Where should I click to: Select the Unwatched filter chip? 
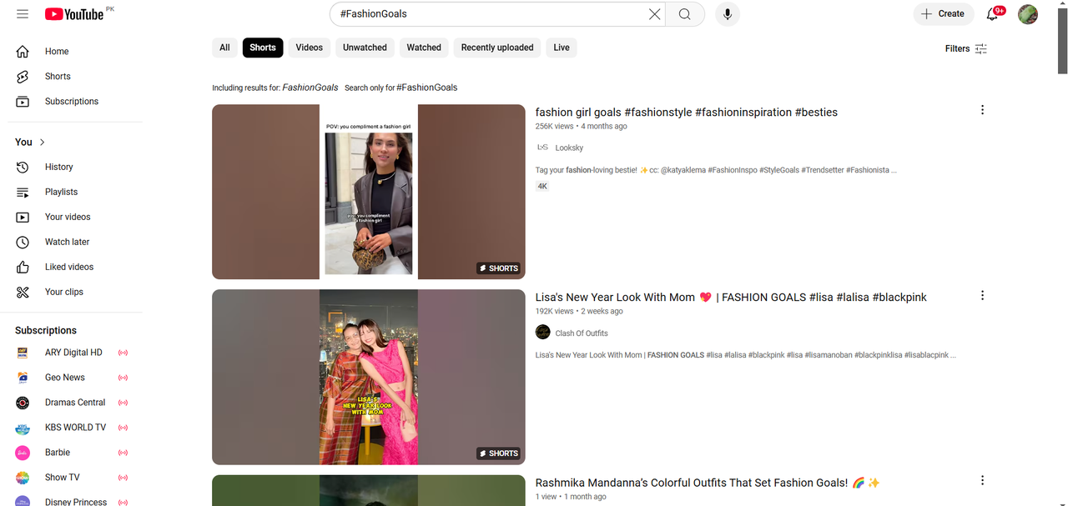pyautogui.click(x=365, y=48)
